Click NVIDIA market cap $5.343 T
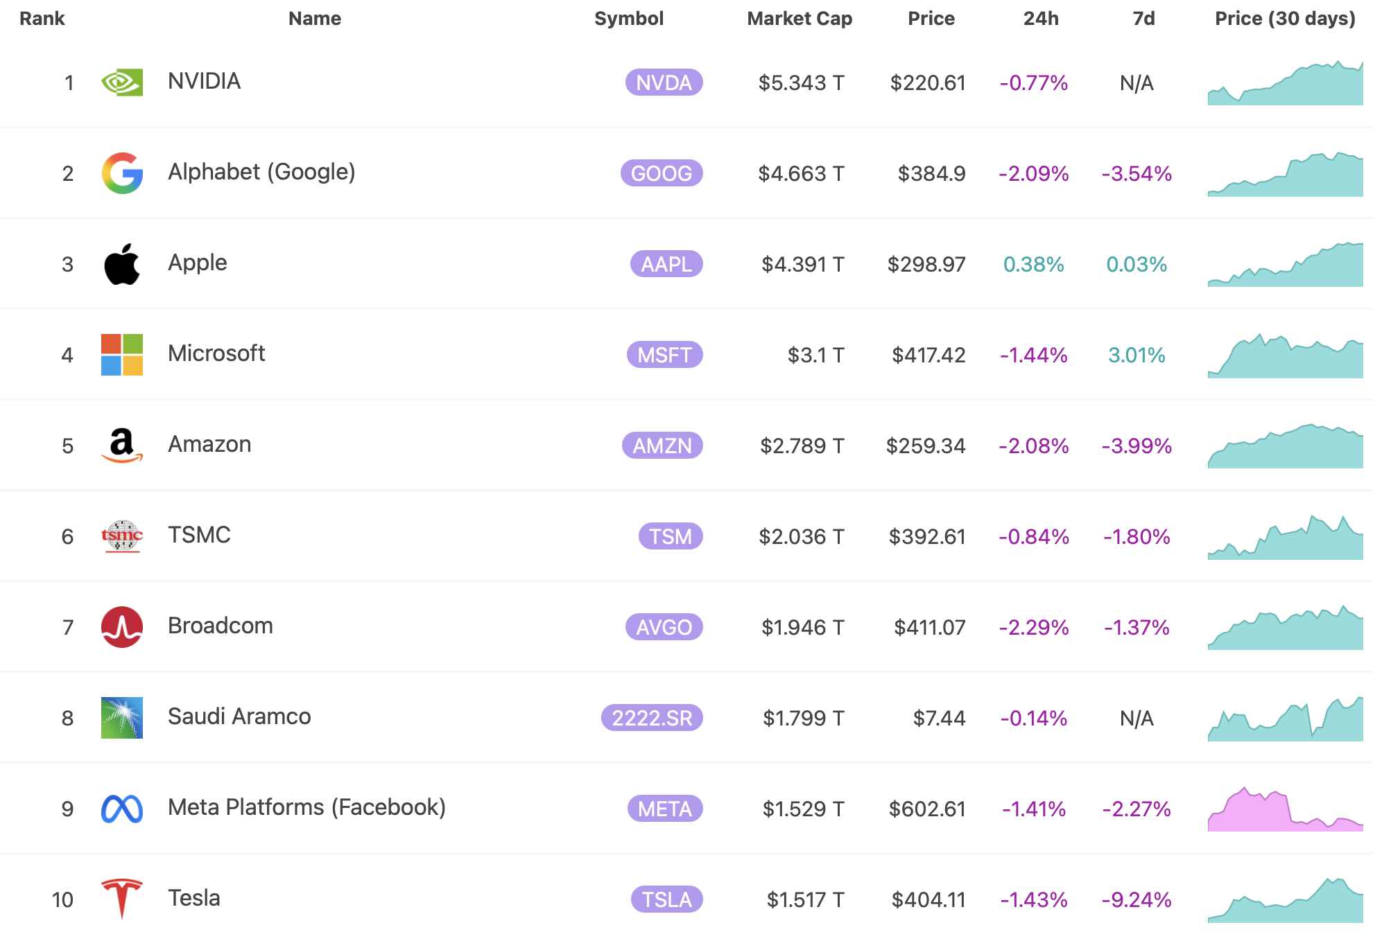The image size is (1391, 941). pos(802,83)
